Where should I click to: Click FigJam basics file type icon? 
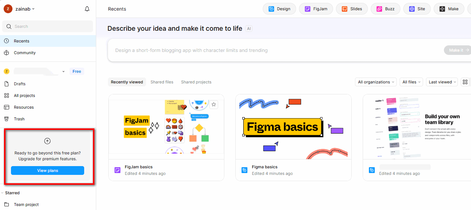pyautogui.click(x=117, y=170)
